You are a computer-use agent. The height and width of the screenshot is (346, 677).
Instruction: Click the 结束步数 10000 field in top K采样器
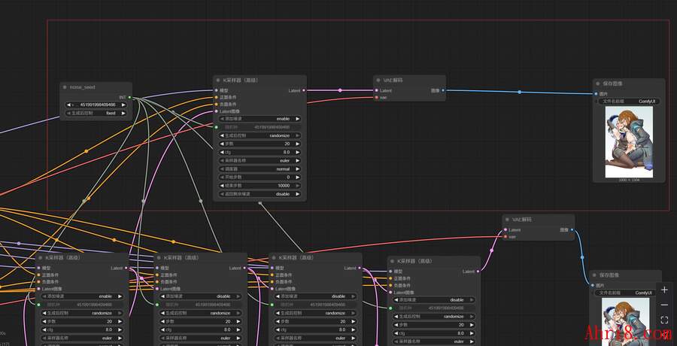[260, 185]
